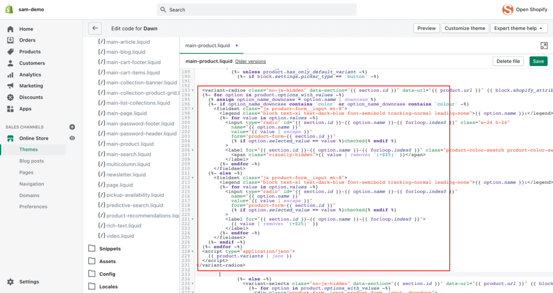Open Preferences in the sidebar
The height and width of the screenshot is (293, 553).
coord(33,207)
